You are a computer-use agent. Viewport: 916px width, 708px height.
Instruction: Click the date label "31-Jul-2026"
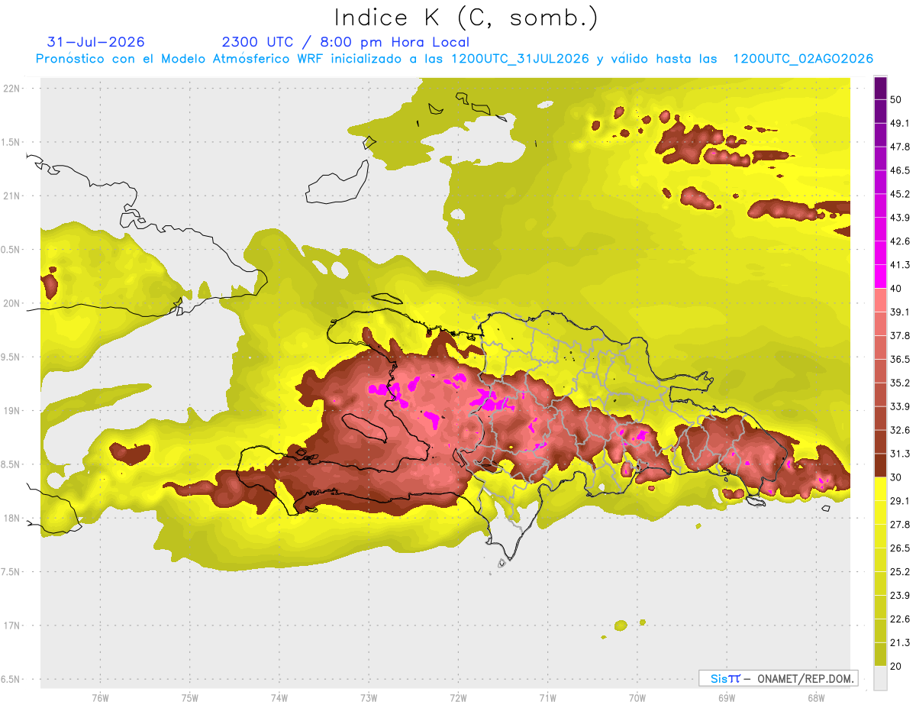(x=95, y=42)
